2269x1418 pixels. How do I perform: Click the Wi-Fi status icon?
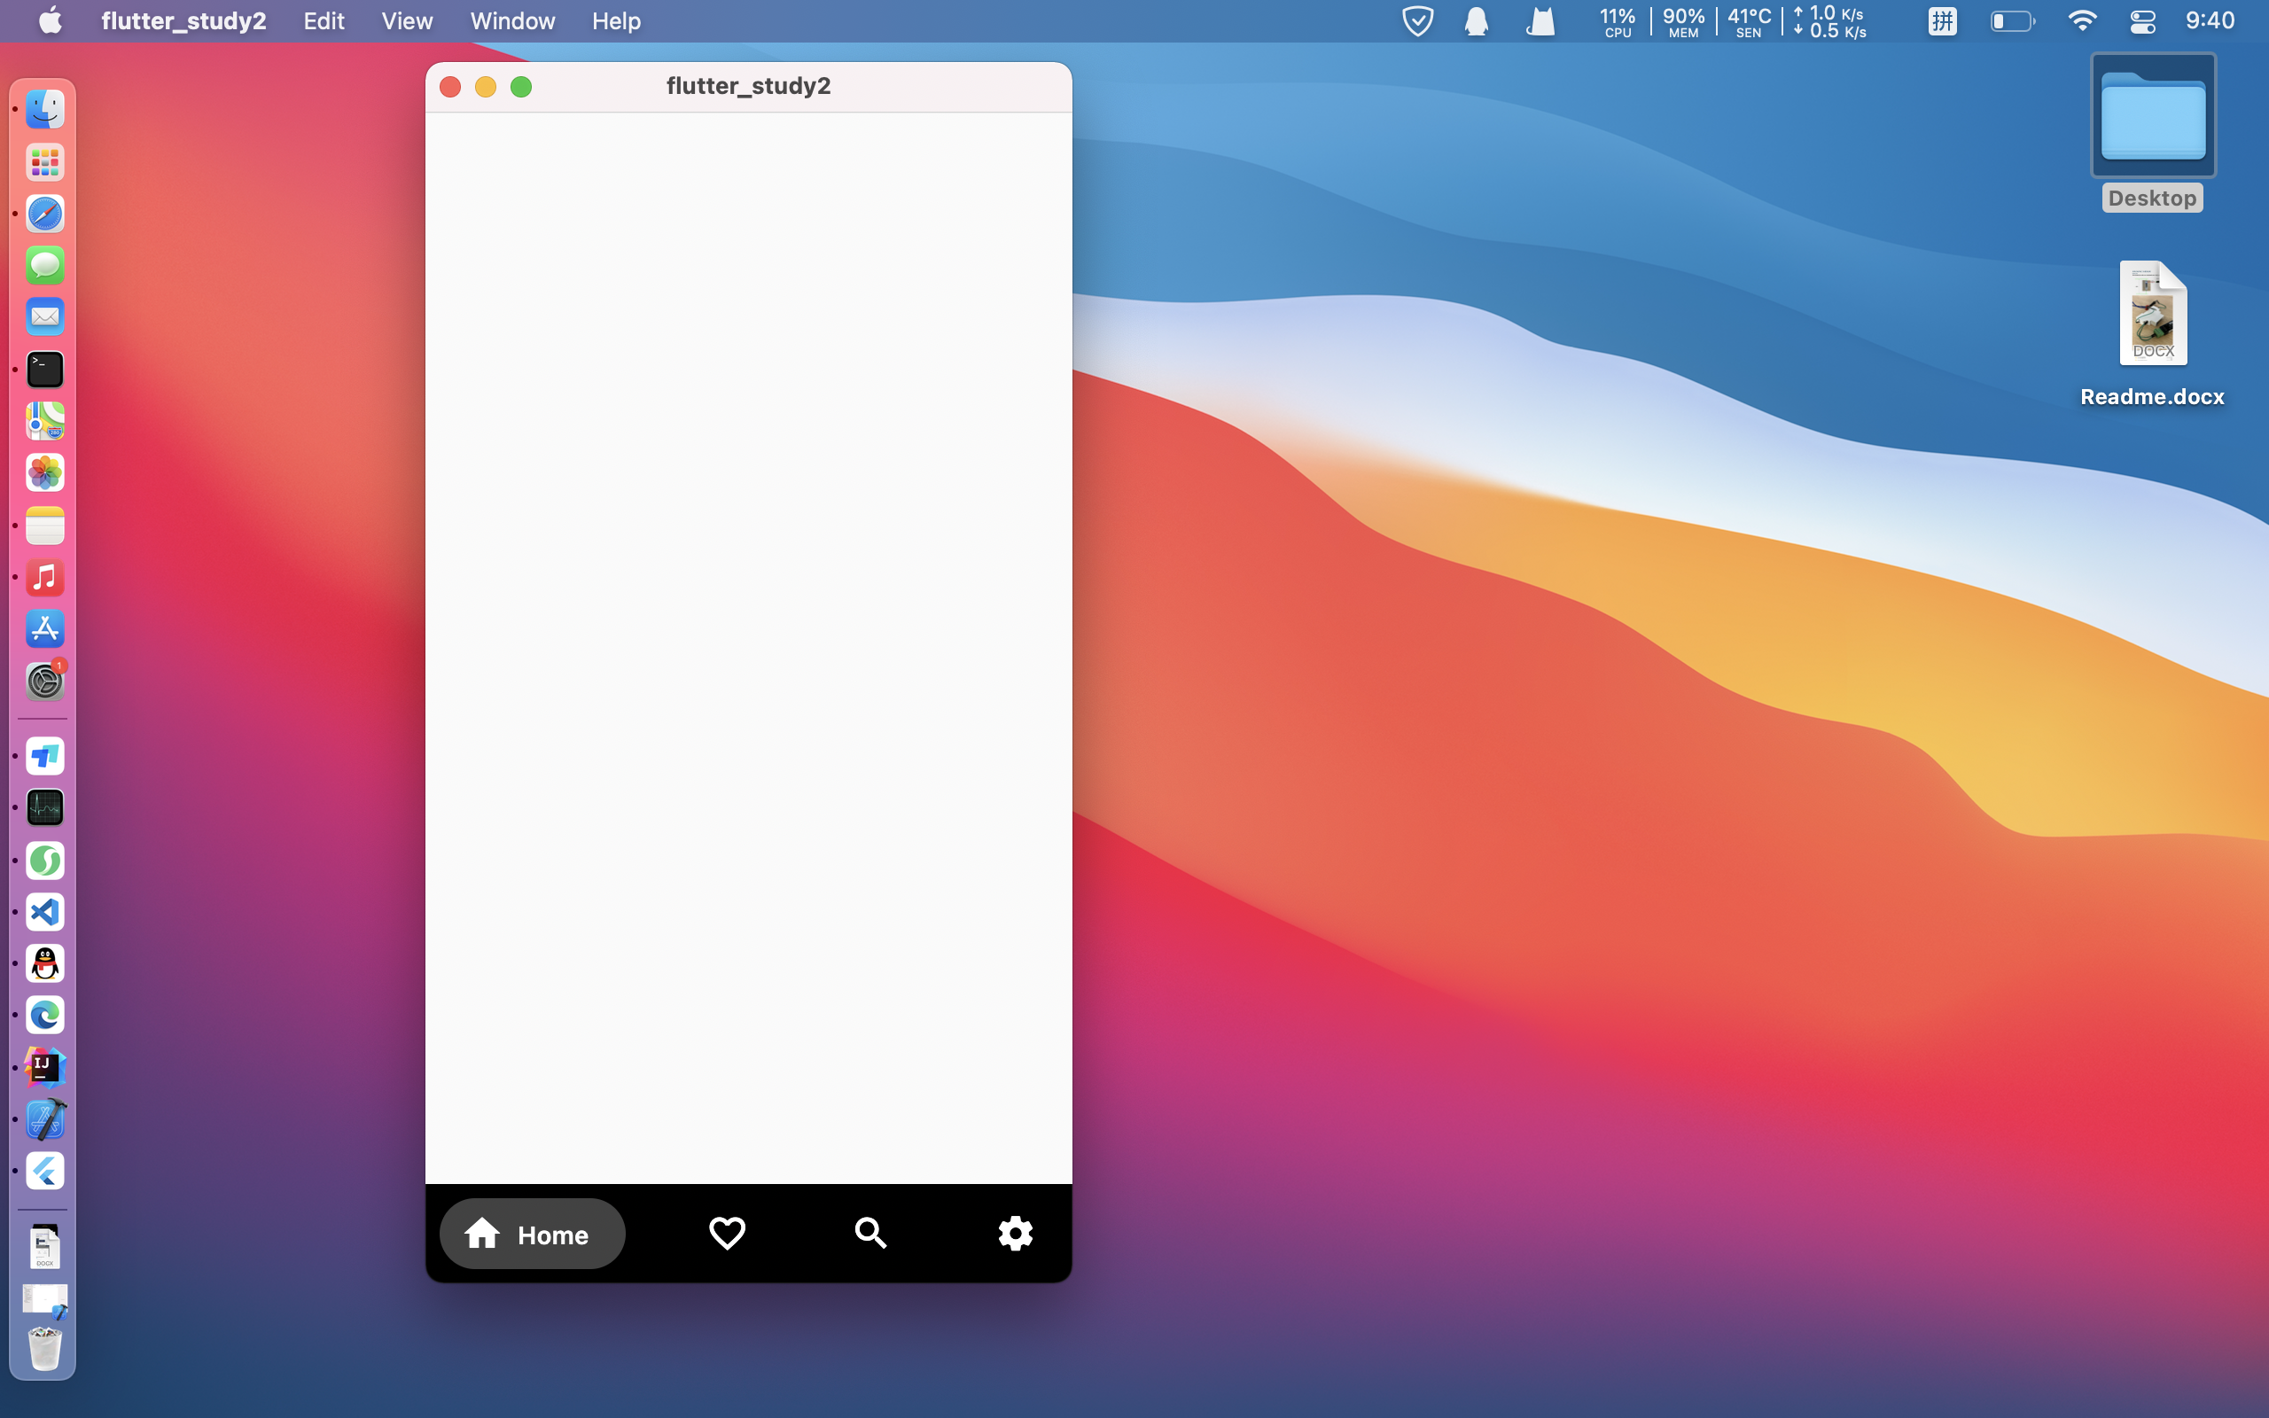coord(2081,20)
